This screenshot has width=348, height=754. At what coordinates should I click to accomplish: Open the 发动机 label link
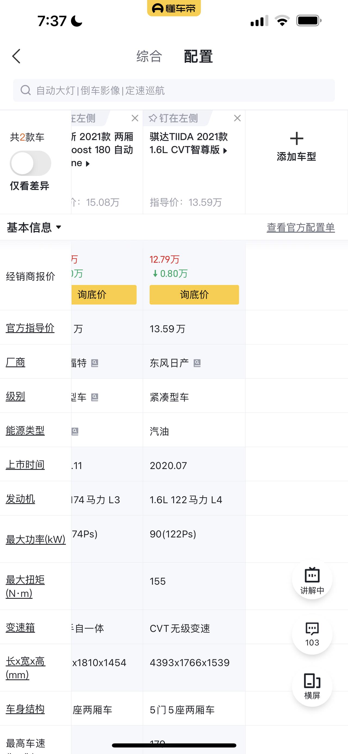click(x=20, y=499)
